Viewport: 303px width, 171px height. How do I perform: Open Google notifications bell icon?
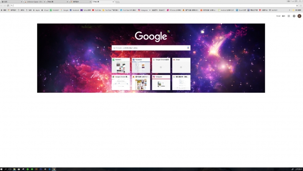tap(294, 16)
